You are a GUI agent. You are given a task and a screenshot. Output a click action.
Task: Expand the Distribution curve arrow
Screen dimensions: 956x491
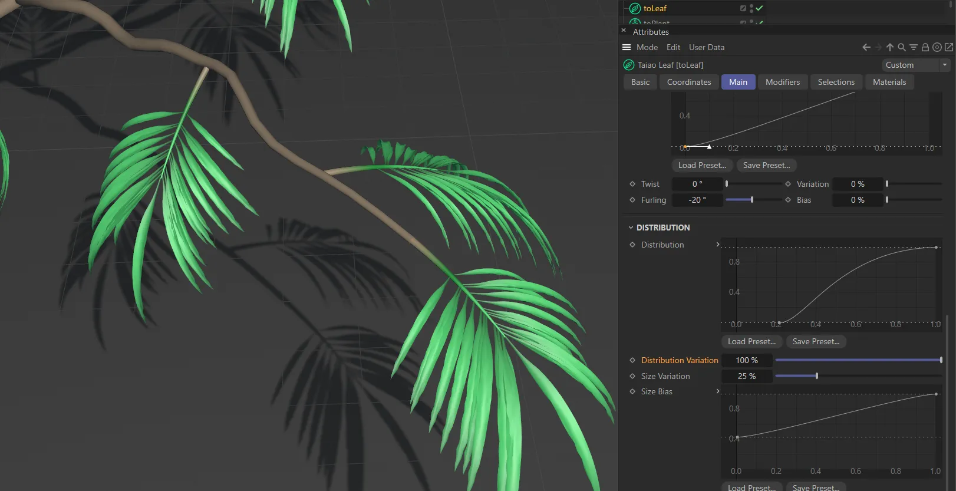click(717, 244)
